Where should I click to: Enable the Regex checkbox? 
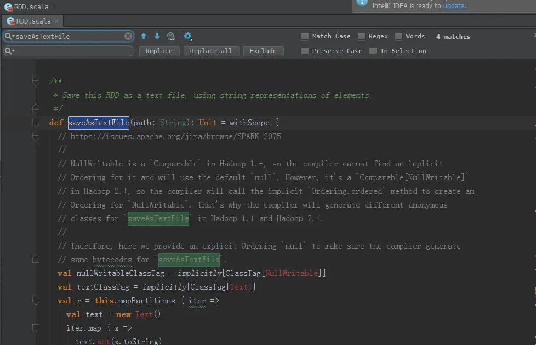(361, 36)
